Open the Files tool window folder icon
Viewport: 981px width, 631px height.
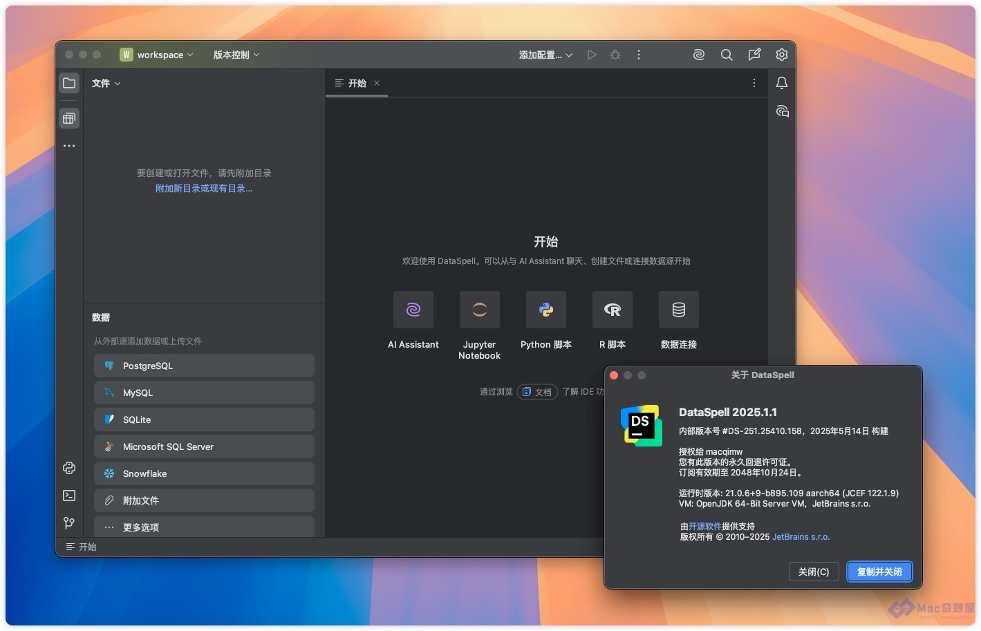click(x=69, y=83)
